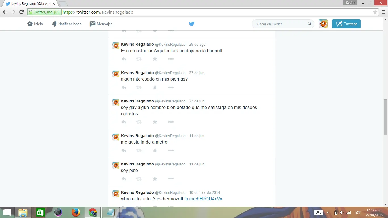The width and height of the screenshot is (388, 218).
Task: Click the volume speaker tray icon
Action: click(x=342, y=213)
